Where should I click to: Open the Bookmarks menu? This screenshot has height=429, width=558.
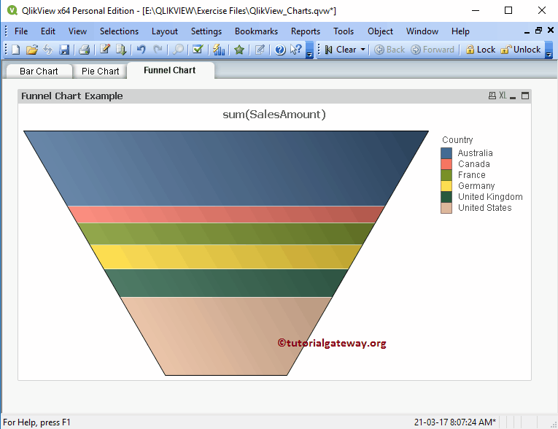[256, 31]
